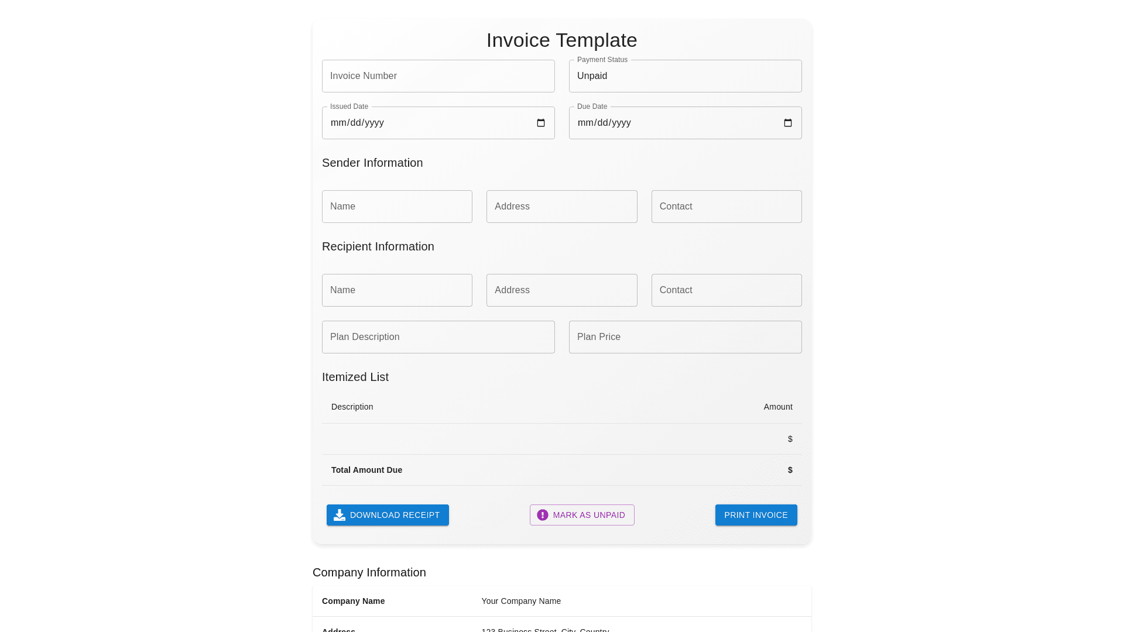
Task: Open the Payment Status dropdown
Action: [685, 76]
